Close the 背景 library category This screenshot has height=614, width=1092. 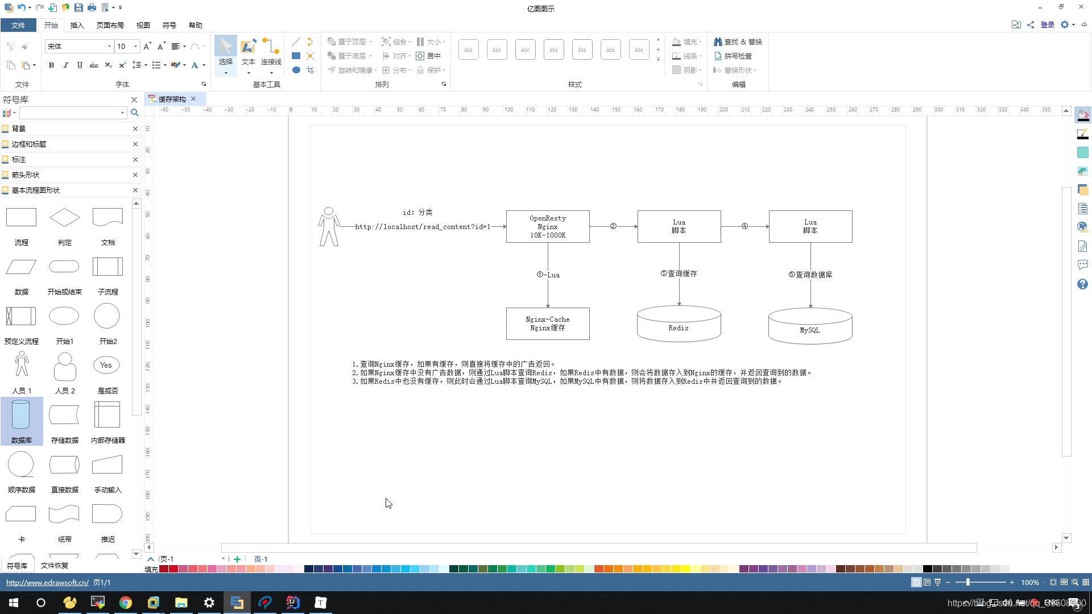(x=135, y=128)
